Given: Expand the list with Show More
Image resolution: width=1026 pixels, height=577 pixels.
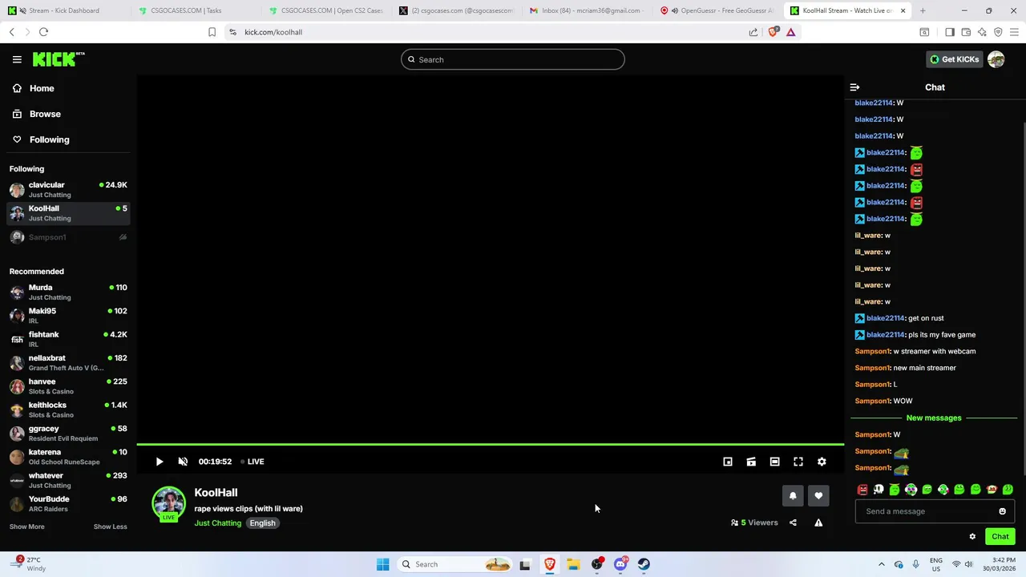Looking at the screenshot, I should pos(27,527).
